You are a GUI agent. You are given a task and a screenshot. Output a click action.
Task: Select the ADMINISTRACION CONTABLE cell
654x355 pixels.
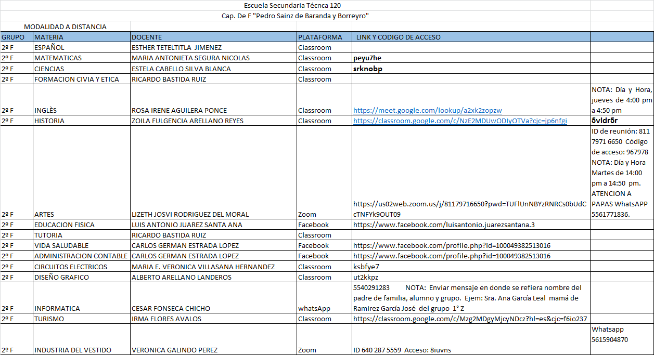click(x=82, y=256)
